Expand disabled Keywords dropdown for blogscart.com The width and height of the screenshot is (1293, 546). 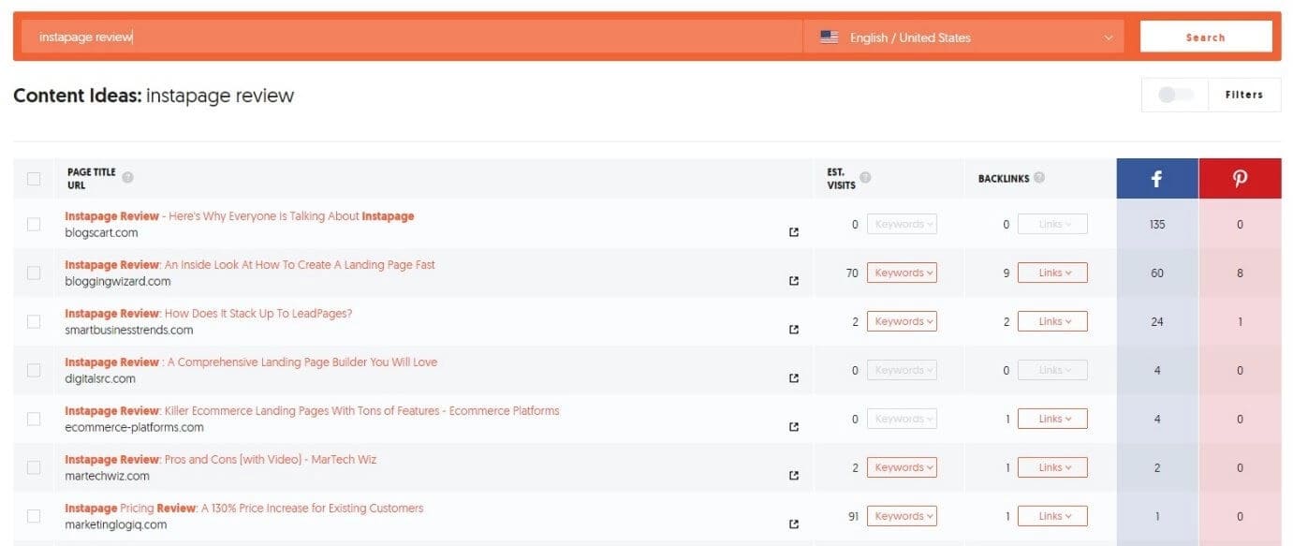pyautogui.click(x=902, y=224)
